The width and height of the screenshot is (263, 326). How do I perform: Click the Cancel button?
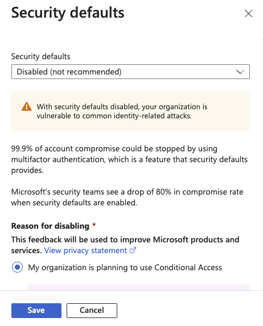(x=92, y=311)
